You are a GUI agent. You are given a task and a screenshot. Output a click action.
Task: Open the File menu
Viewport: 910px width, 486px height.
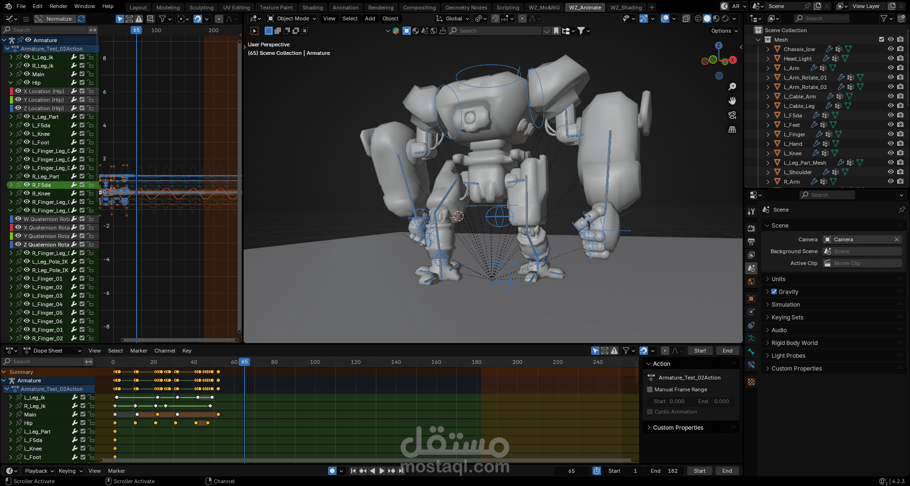(21, 6)
